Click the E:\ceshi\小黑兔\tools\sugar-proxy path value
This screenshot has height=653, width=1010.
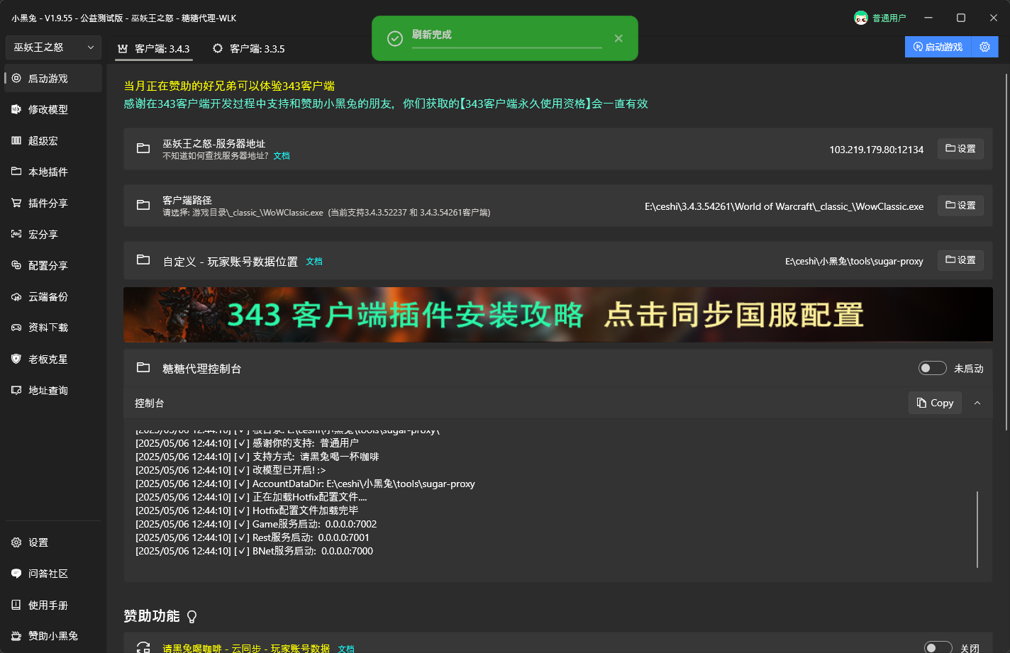click(854, 261)
